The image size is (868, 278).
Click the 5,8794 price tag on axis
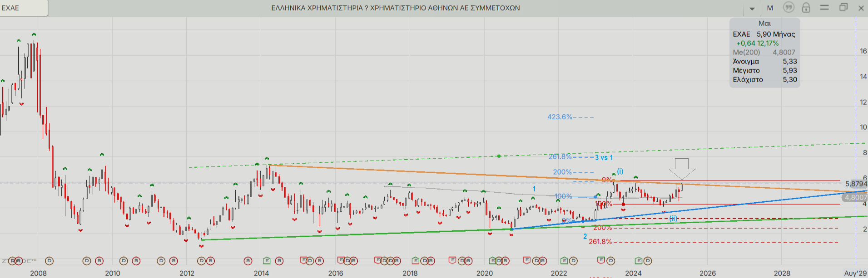pyautogui.click(x=856, y=184)
